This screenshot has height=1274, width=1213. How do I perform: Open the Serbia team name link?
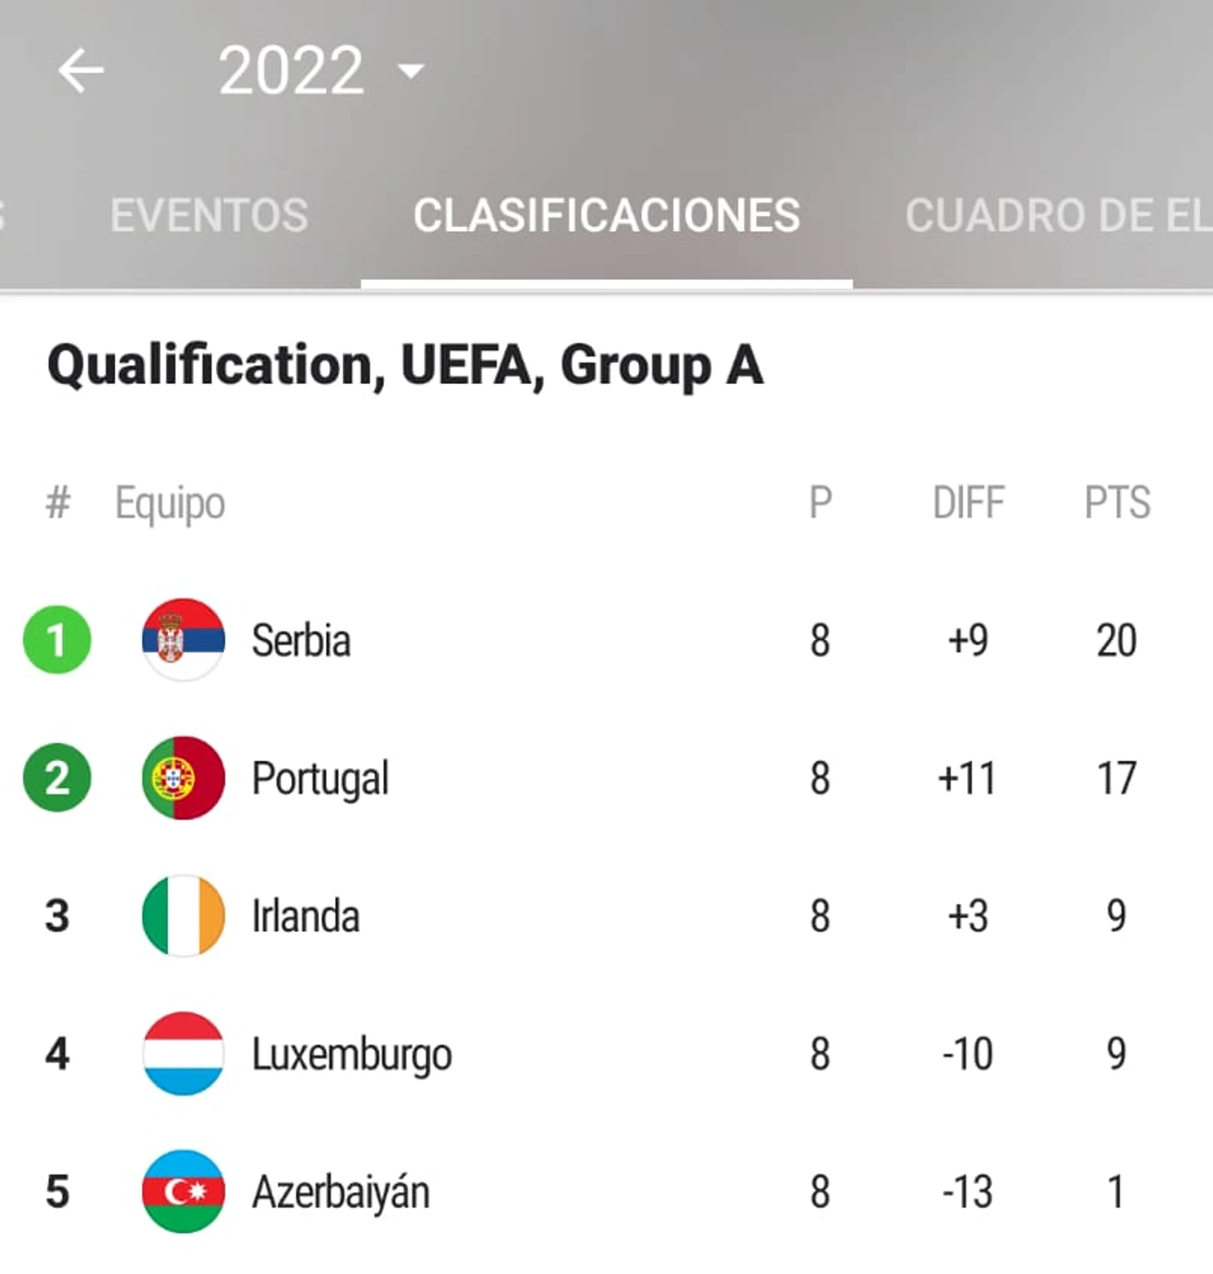tap(301, 641)
